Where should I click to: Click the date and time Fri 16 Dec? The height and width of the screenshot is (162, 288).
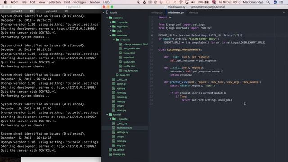pyautogui.click(x=229, y=2)
